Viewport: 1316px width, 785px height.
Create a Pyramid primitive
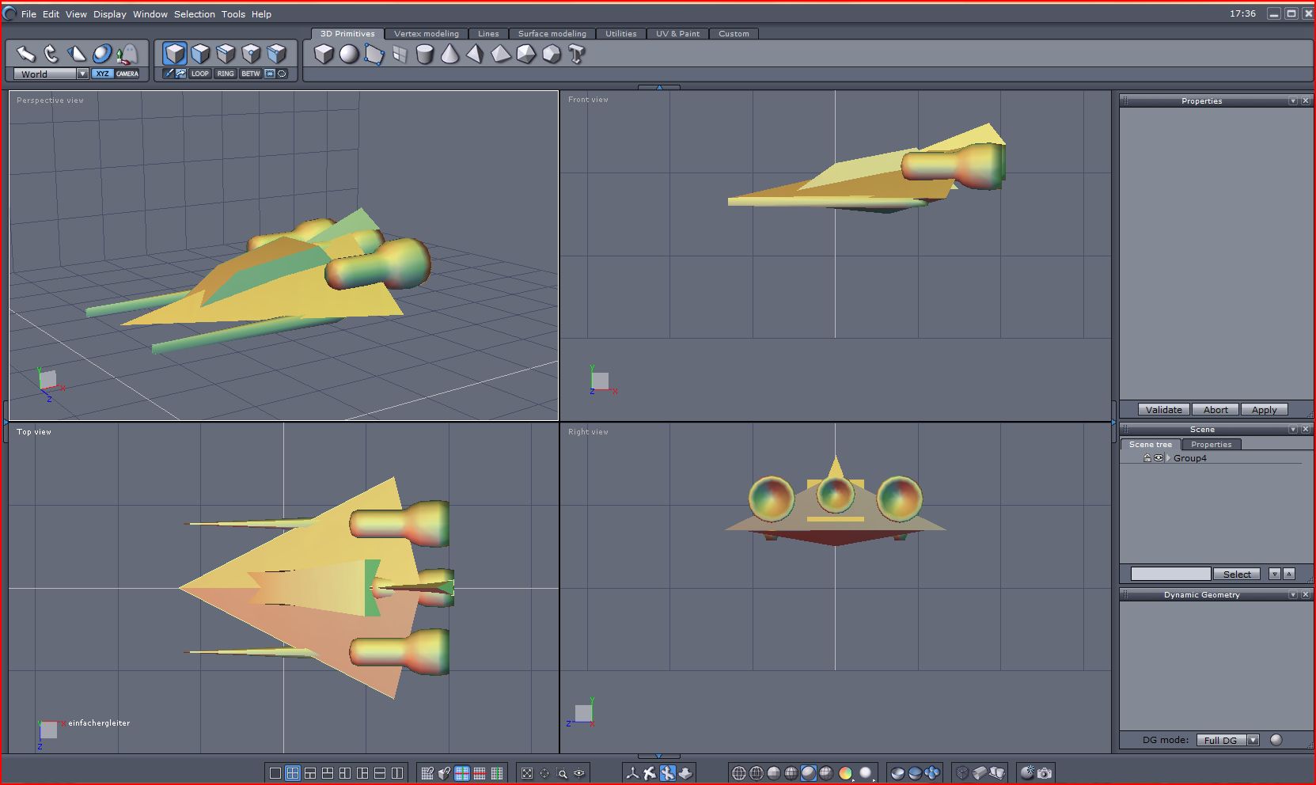click(476, 54)
